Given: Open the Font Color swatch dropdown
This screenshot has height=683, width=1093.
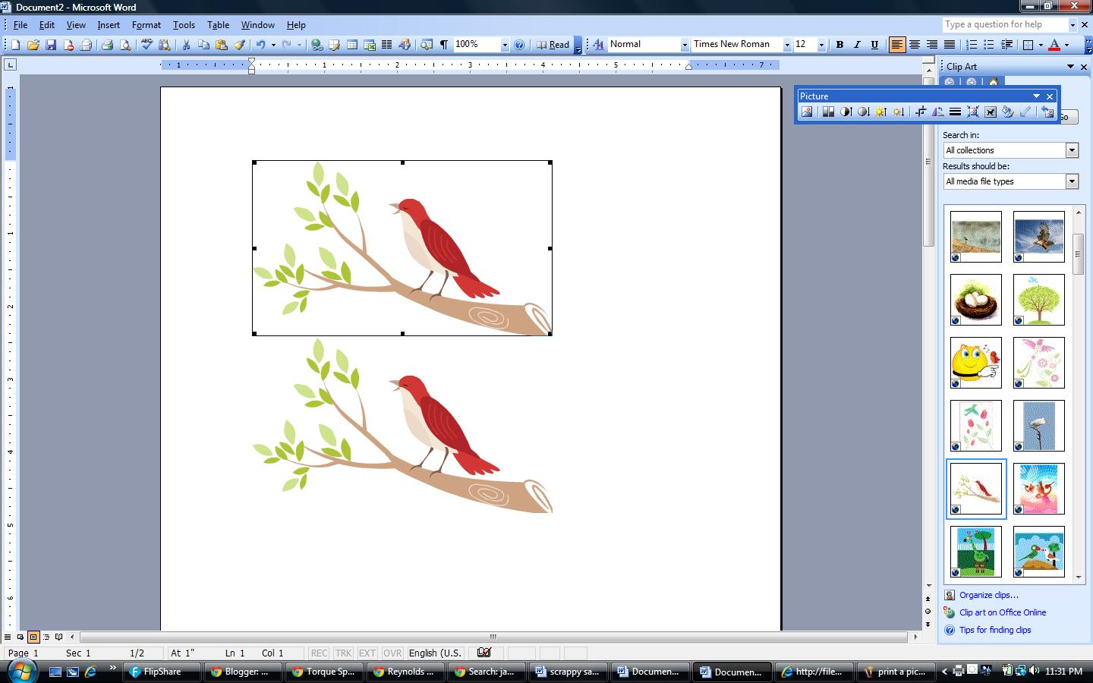Looking at the screenshot, I should pyautogui.click(x=1066, y=44).
